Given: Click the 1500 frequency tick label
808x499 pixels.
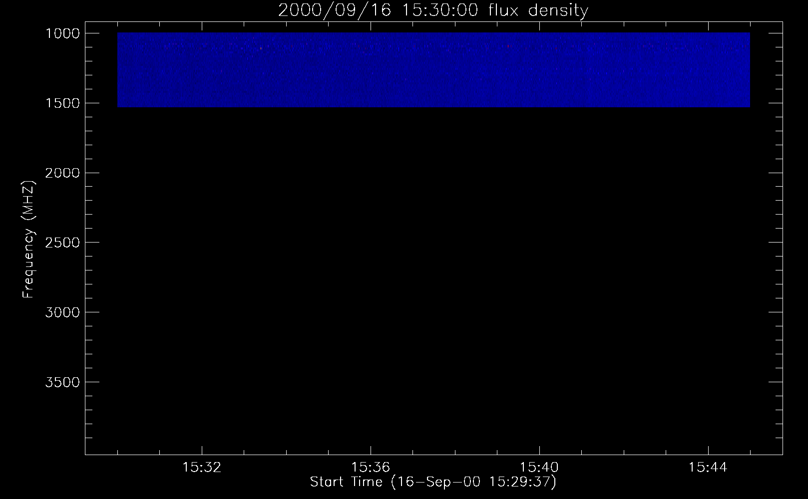Looking at the screenshot, I should [62, 103].
